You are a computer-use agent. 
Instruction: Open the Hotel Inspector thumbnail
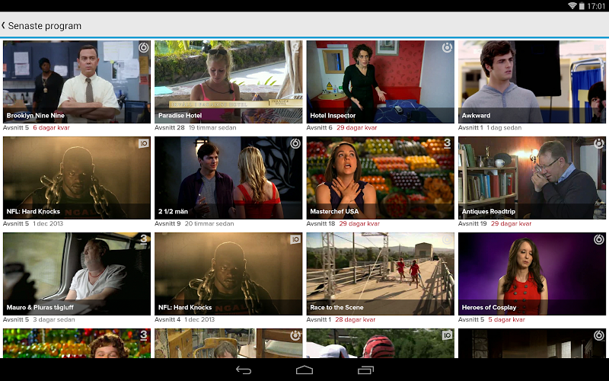coord(380,82)
